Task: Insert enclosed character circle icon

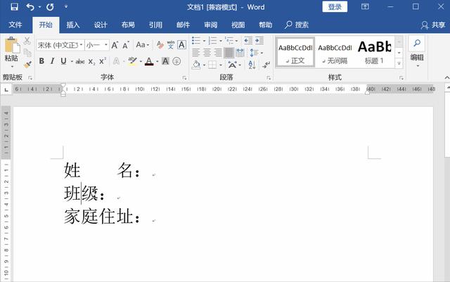Action: click(176, 61)
